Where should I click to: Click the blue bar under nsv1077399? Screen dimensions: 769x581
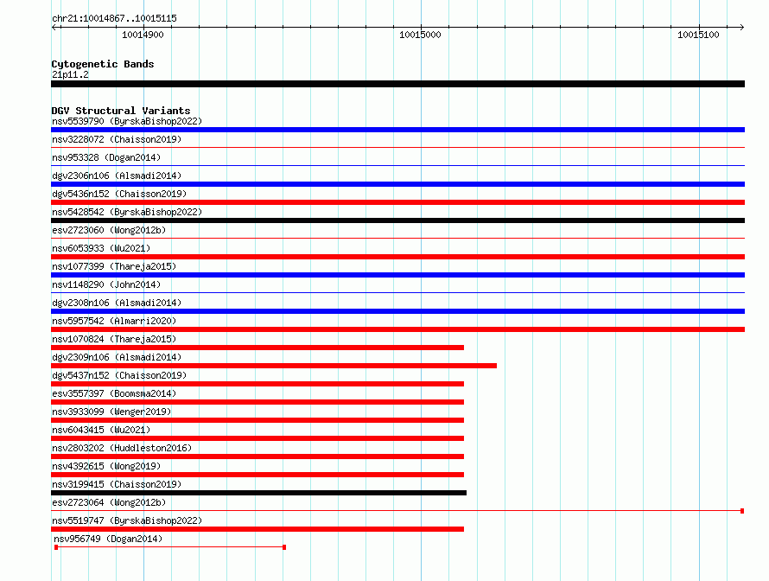click(397, 275)
